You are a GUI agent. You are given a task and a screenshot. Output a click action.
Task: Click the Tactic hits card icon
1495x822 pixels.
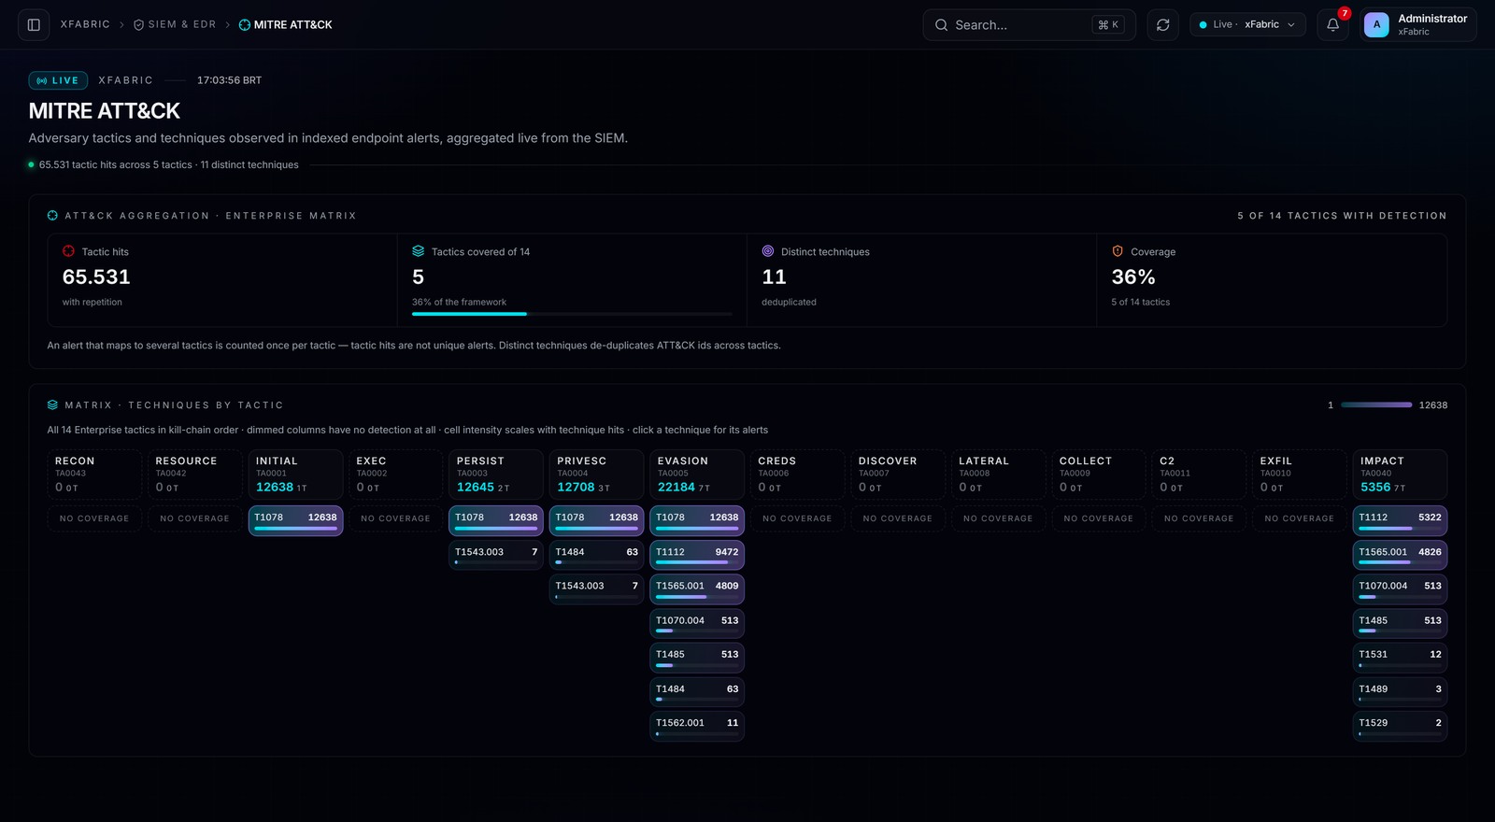coord(68,251)
